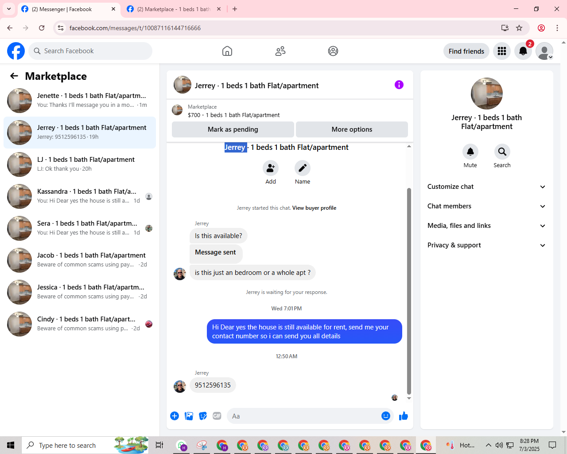The width and height of the screenshot is (567, 454).
Task: Open Cindy conversation
Action: (x=80, y=324)
